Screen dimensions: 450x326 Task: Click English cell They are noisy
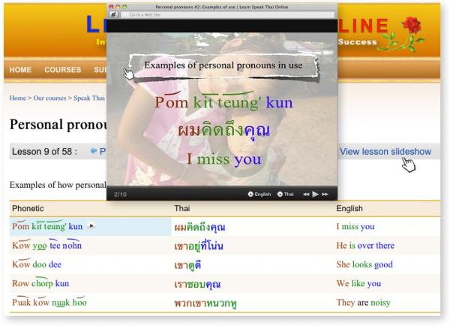click(363, 303)
